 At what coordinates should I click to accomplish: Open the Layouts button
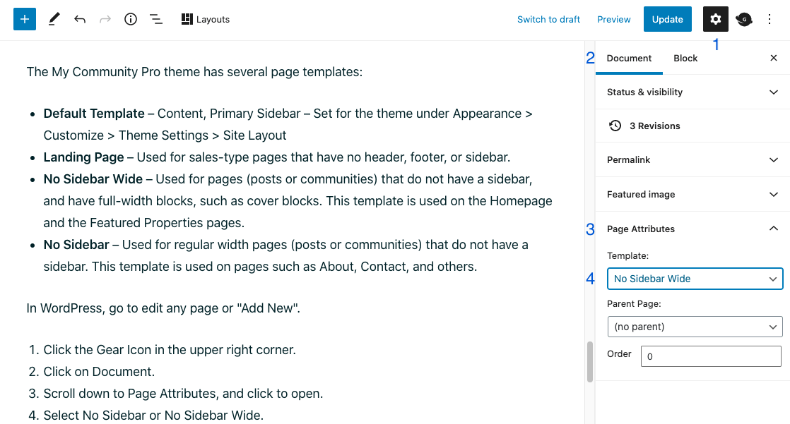point(206,19)
